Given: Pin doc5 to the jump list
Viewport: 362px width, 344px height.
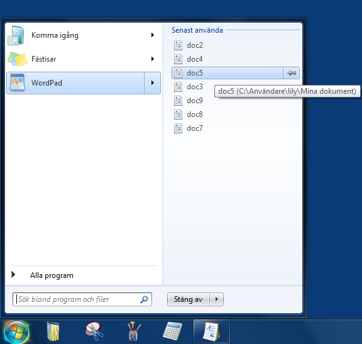Looking at the screenshot, I should pyautogui.click(x=292, y=73).
